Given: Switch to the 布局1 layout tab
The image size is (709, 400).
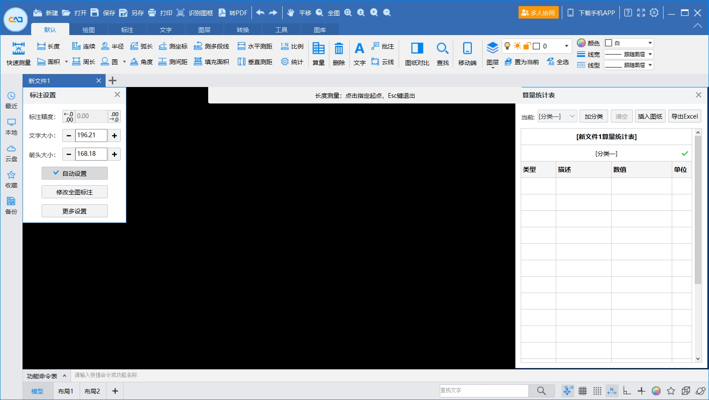Looking at the screenshot, I should pyautogui.click(x=66, y=391).
